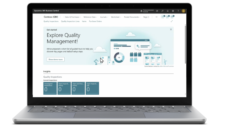Click the first teammate badge labeled A
Viewport: 225px width, 127px height.
[x=163, y=17]
